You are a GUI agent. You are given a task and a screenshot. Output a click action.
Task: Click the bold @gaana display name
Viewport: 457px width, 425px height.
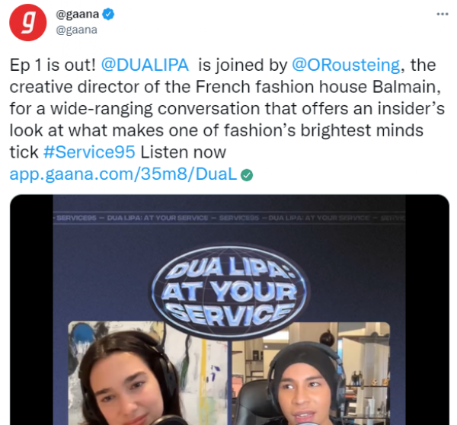click(78, 14)
